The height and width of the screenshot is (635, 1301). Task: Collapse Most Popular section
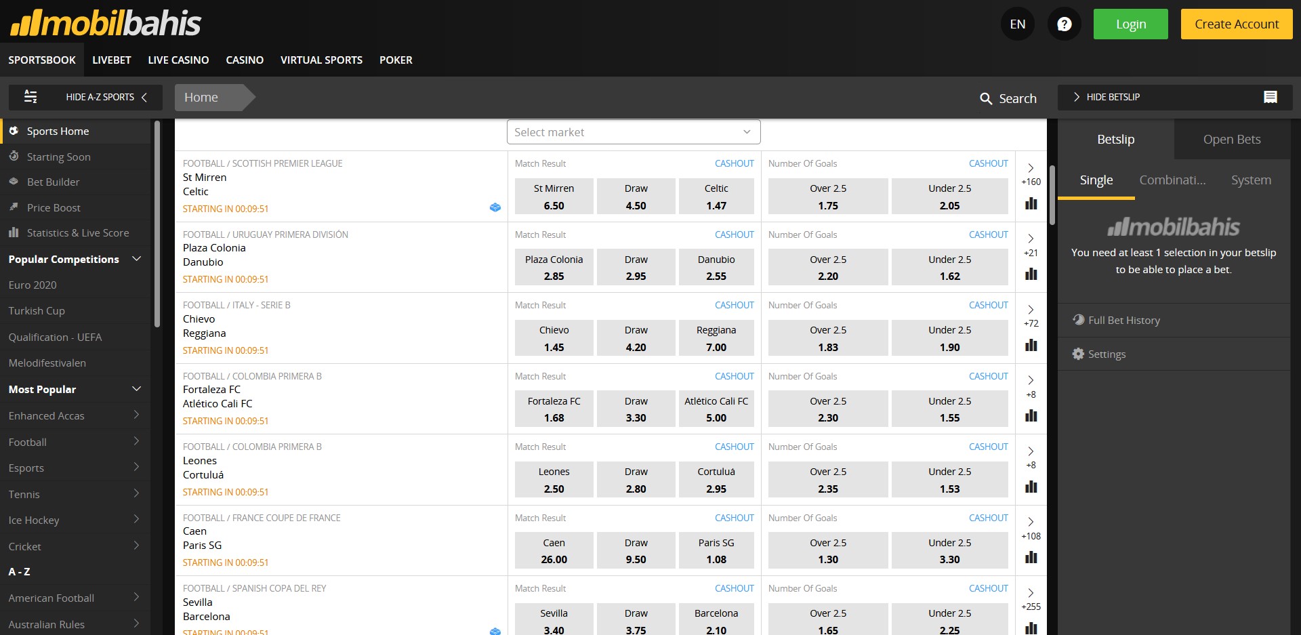click(137, 389)
